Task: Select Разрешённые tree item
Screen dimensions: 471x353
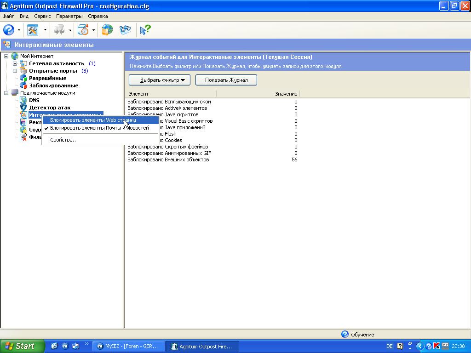Action: (x=47, y=78)
